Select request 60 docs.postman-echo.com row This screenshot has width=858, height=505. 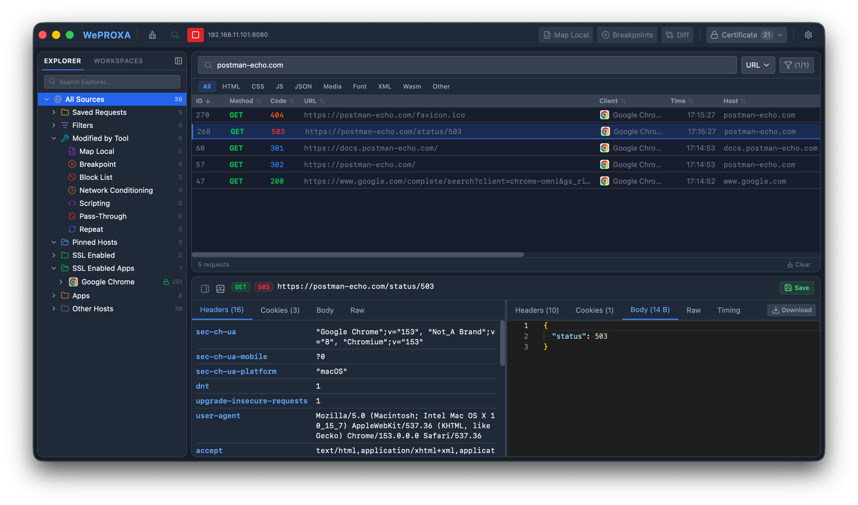click(x=506, y=148)
